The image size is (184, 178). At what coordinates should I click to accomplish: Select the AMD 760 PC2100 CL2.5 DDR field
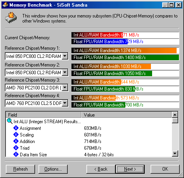[37, 103]
